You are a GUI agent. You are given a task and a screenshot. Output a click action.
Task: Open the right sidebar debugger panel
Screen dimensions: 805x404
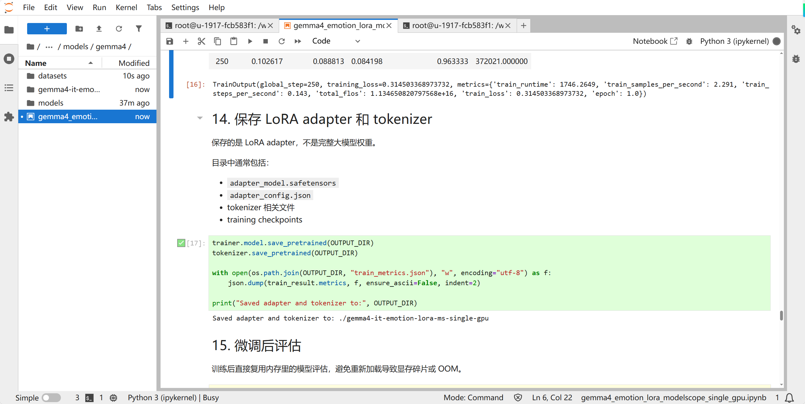[796, 59]
